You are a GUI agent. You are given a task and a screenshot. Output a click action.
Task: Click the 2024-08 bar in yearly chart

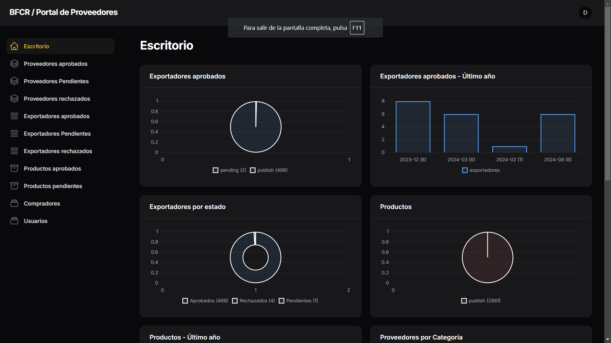(x=558, y=133)
